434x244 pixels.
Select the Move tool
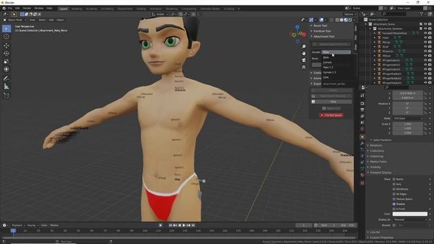[x=6, y=45]
